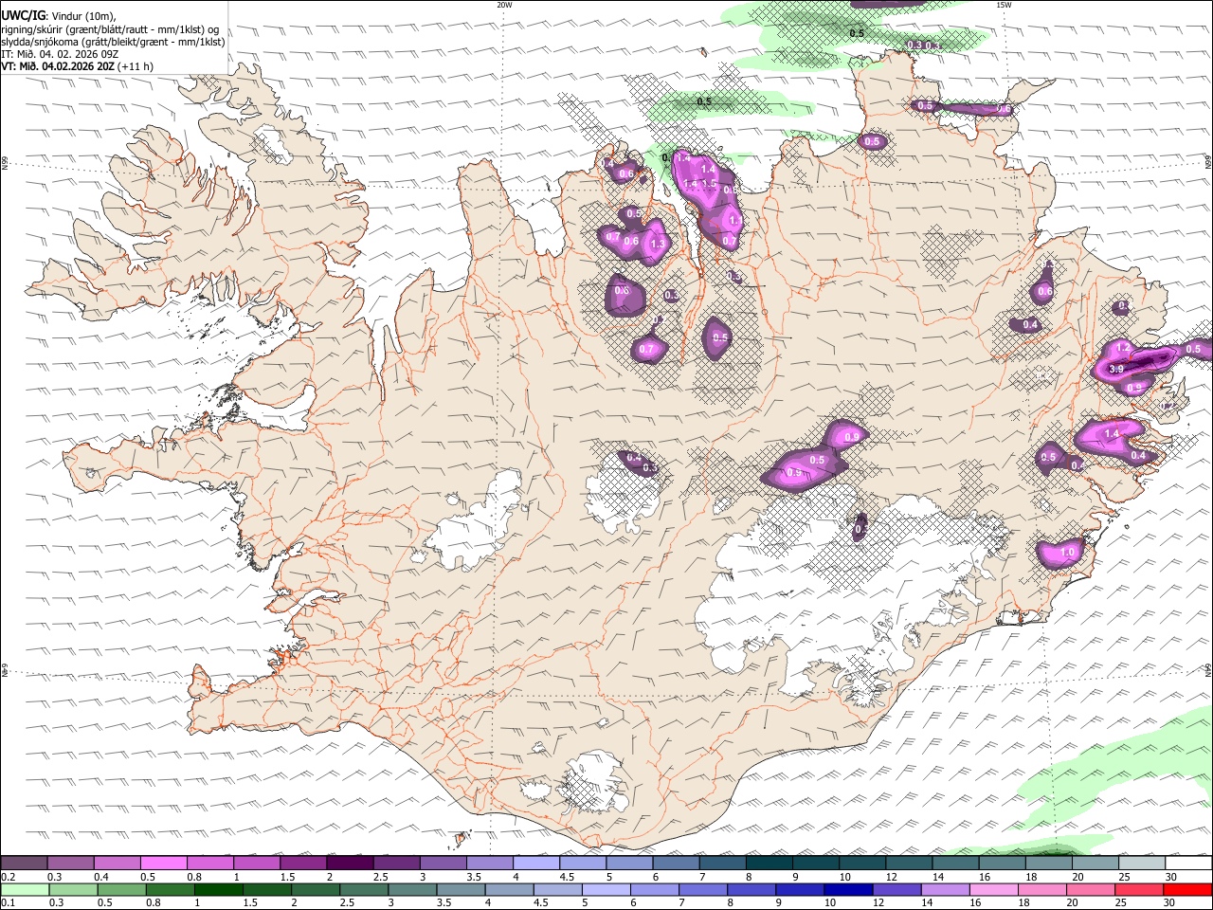Click the '1.0' value in the southeast blob

pos(1068,553)
